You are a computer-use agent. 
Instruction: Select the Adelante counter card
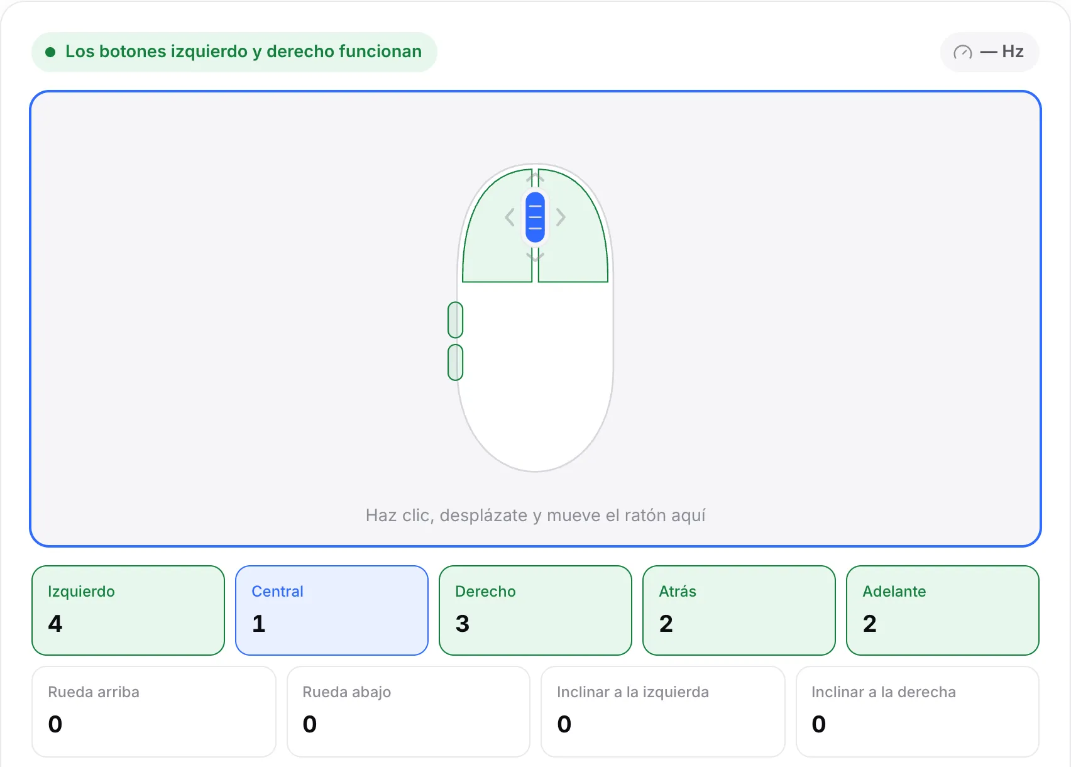pyautogui.click(x=943, y=610)
